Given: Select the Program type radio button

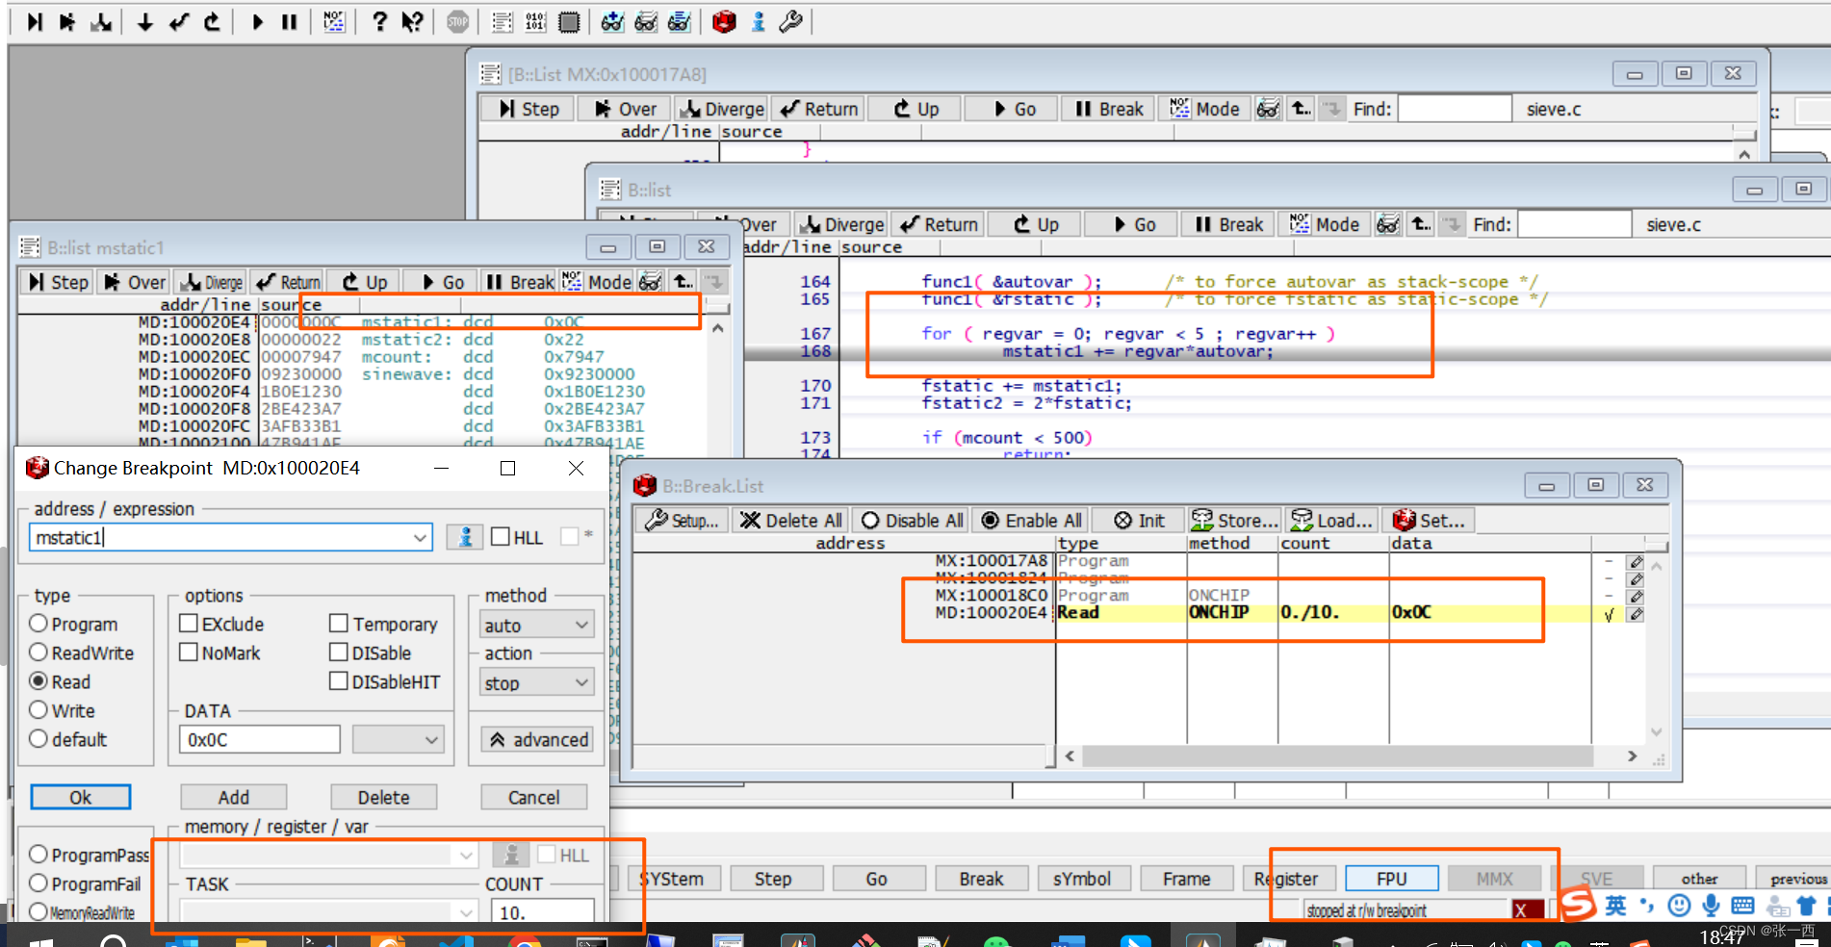Looking at the screenshot, I should [x=39, y=624].
